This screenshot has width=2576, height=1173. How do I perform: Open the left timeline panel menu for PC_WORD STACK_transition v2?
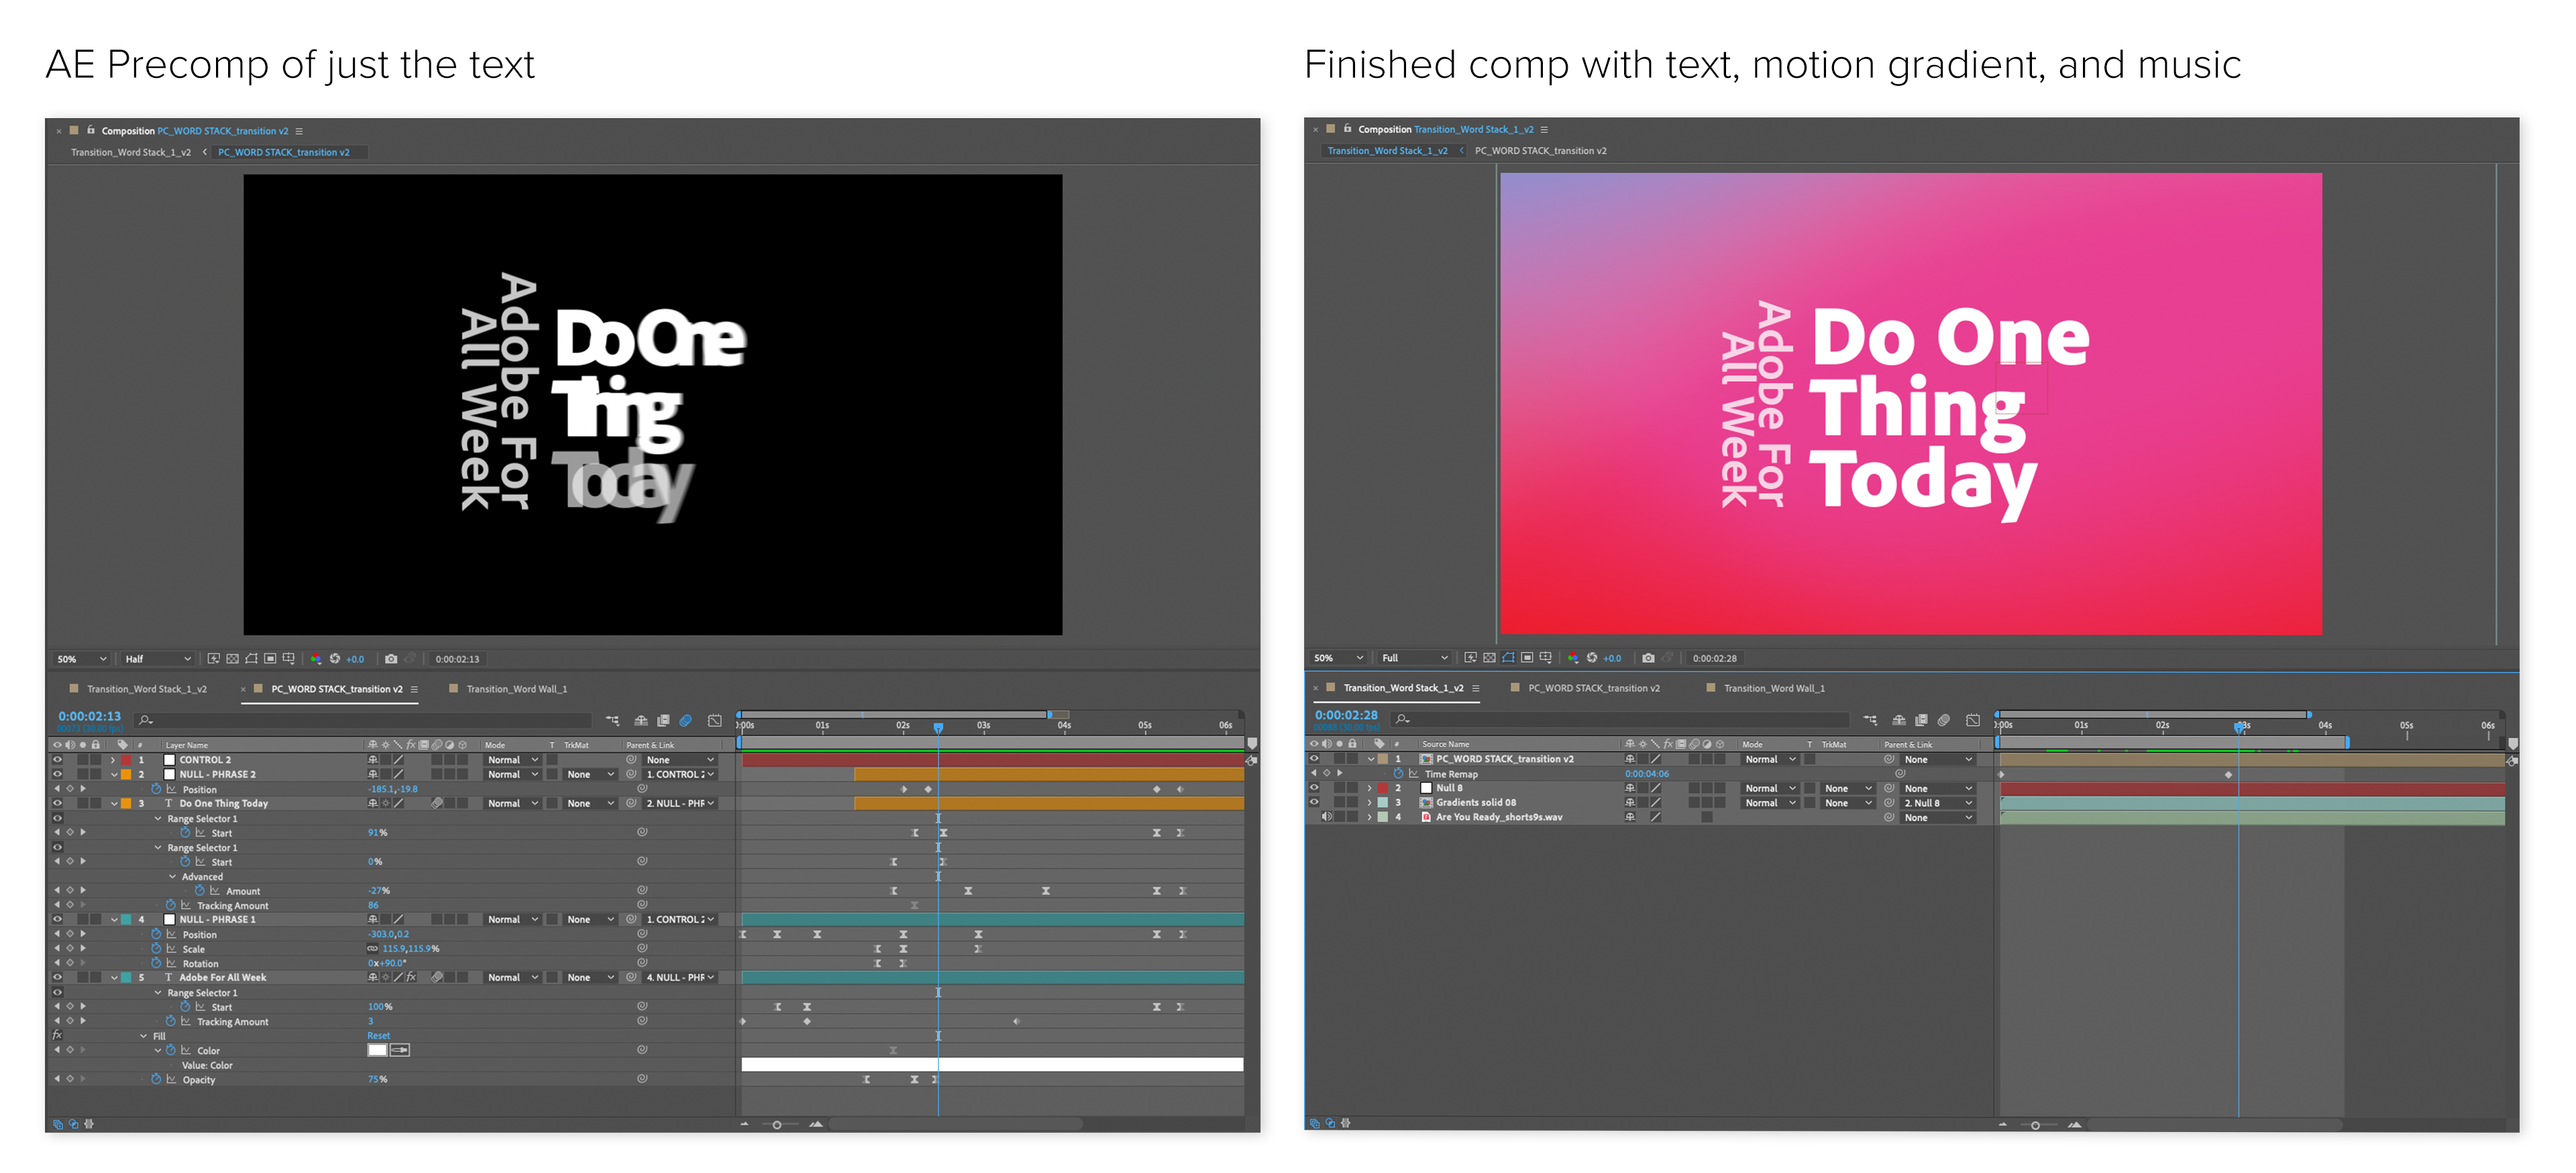pyautogui.click(x=414, y=689)
